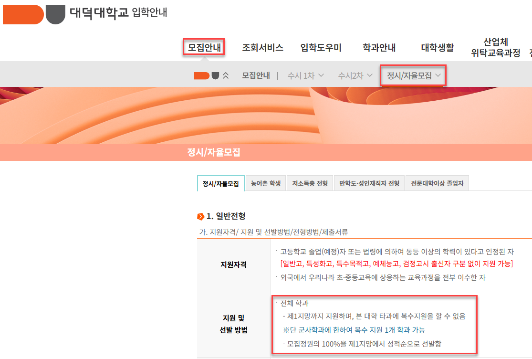This screenshot has height=359, width=532.
Task: Select the 조회서비스 menu item
Action: point(263,47)
